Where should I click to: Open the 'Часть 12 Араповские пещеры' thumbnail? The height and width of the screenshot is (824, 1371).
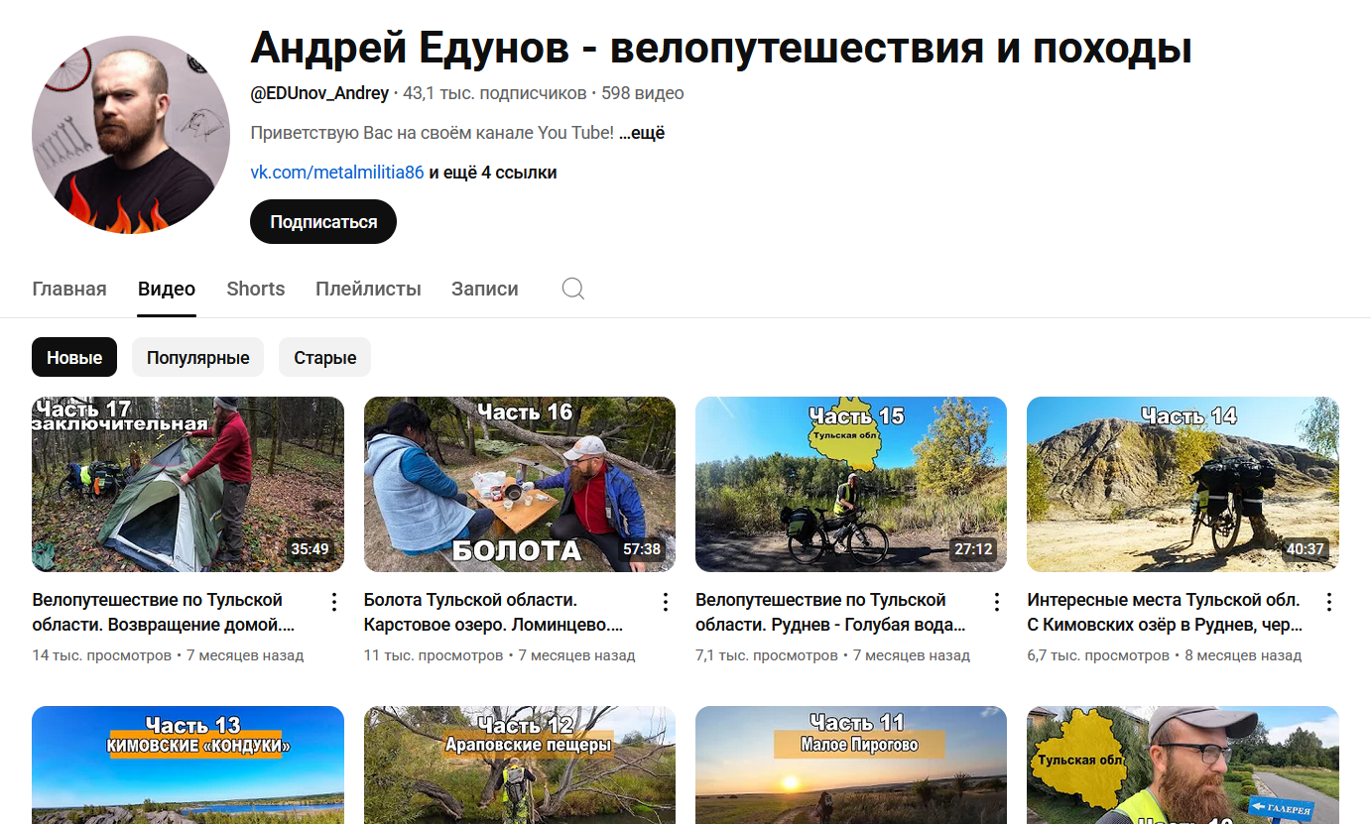(x=520, y=765)
